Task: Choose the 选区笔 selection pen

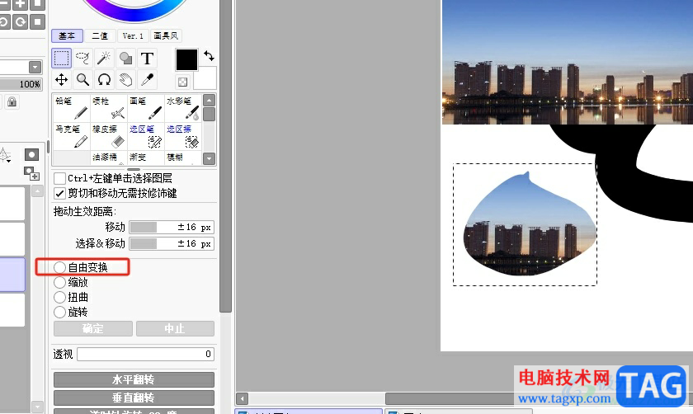Action: [146, 136]
